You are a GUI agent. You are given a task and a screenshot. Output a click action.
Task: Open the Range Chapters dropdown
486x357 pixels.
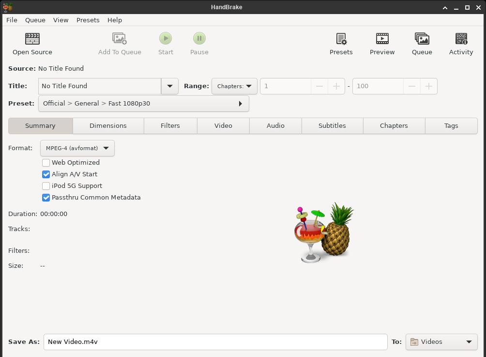(234, 86)
